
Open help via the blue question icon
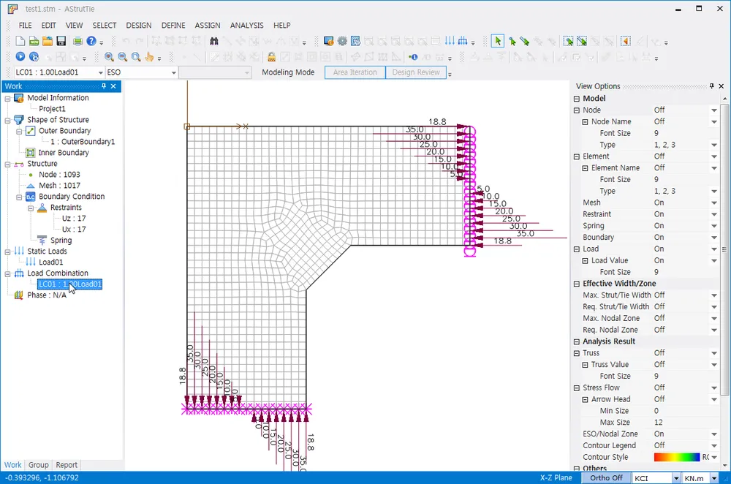pos(91,42)
